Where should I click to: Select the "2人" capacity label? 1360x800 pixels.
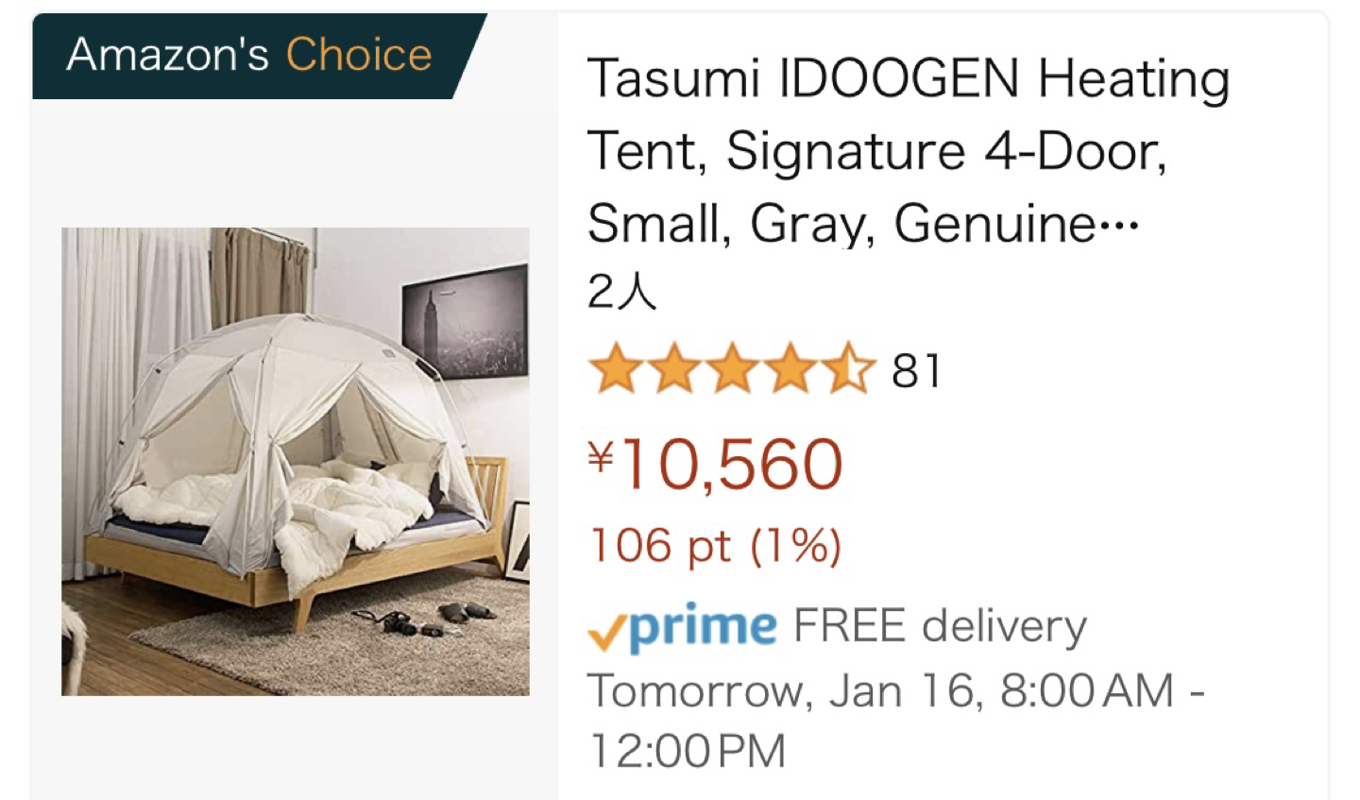pyautogui.click(x=620, y=291)
